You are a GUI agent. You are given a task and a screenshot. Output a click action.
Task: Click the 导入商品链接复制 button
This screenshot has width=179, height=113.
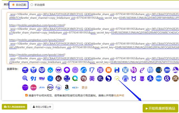(15, 107)
